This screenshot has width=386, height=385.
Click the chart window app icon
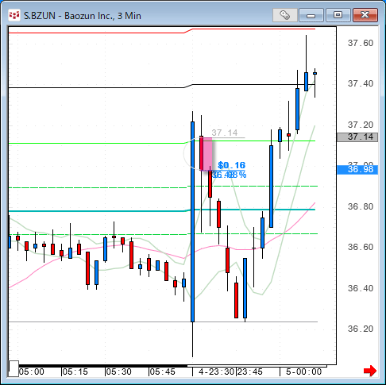[x=14, y=15]
